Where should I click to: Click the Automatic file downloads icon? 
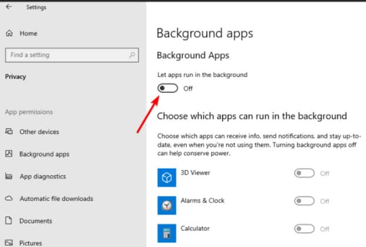click(9, 199)
